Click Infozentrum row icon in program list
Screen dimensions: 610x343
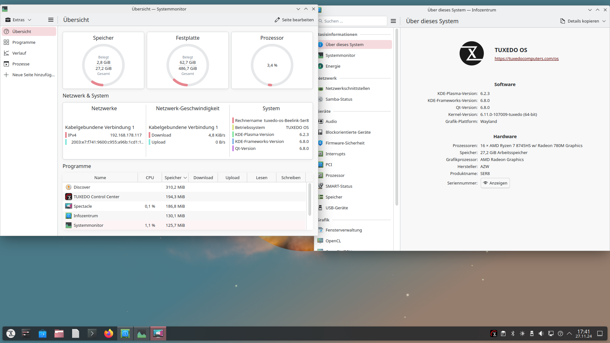pyautogui.click(x=69, y=216)
